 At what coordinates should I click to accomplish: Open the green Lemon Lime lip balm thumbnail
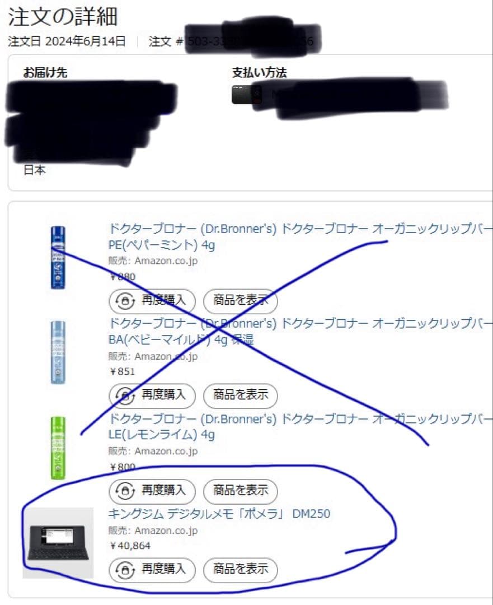[x=58, y=448]
